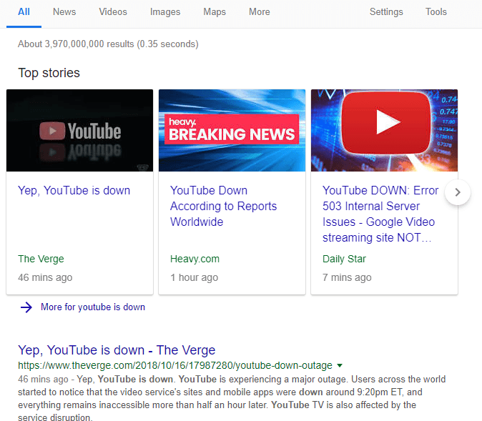The width and height of the screenshot is (482, 421).
Task: Open 'Yep, YouTube is down - The Verge' result
Action: pos(117,350)
